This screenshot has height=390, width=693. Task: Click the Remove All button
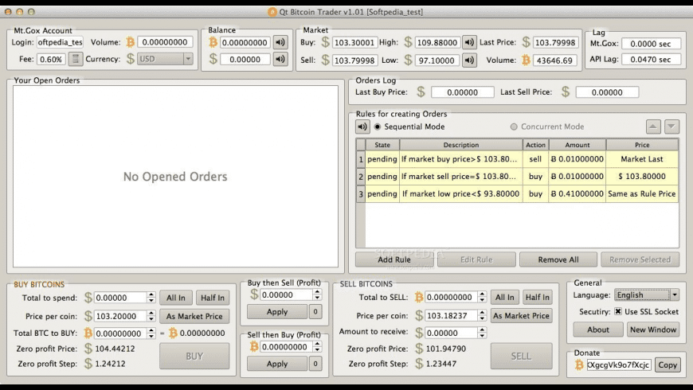tap(558, 259)
